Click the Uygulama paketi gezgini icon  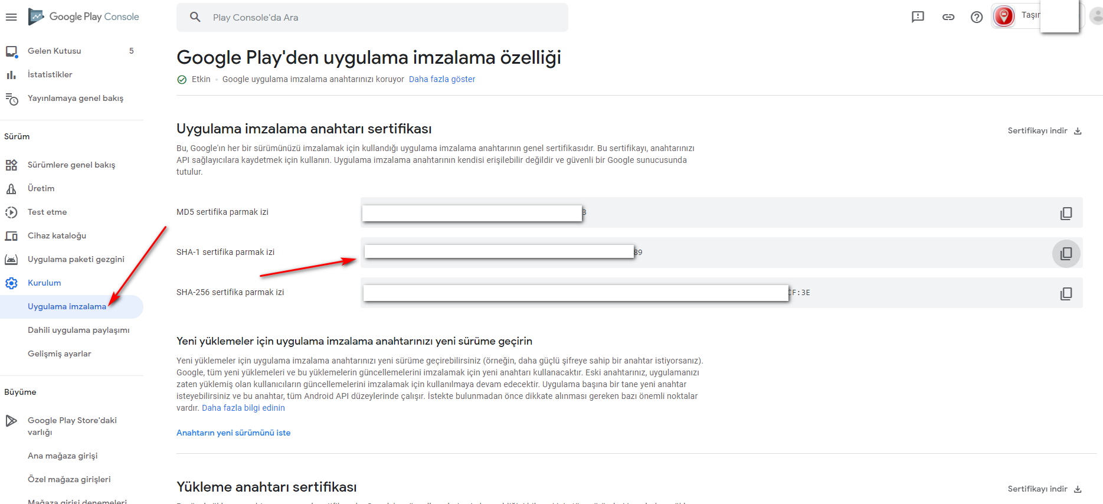point(11,260)
